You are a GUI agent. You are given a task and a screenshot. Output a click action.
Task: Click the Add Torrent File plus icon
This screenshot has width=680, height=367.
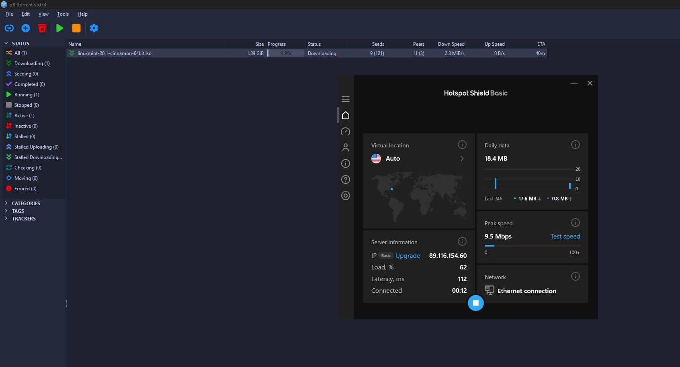tap(26, 28)
